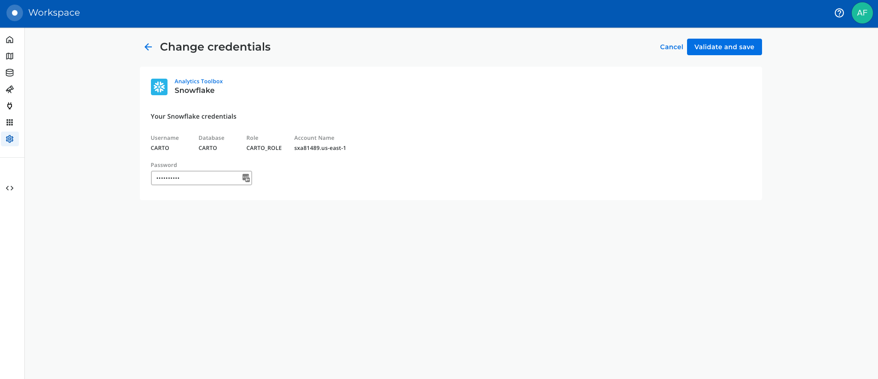The height and width of the screenshot is (379, 878).
Task: Open Data Explorer database icon
Action: coord(10,73)
